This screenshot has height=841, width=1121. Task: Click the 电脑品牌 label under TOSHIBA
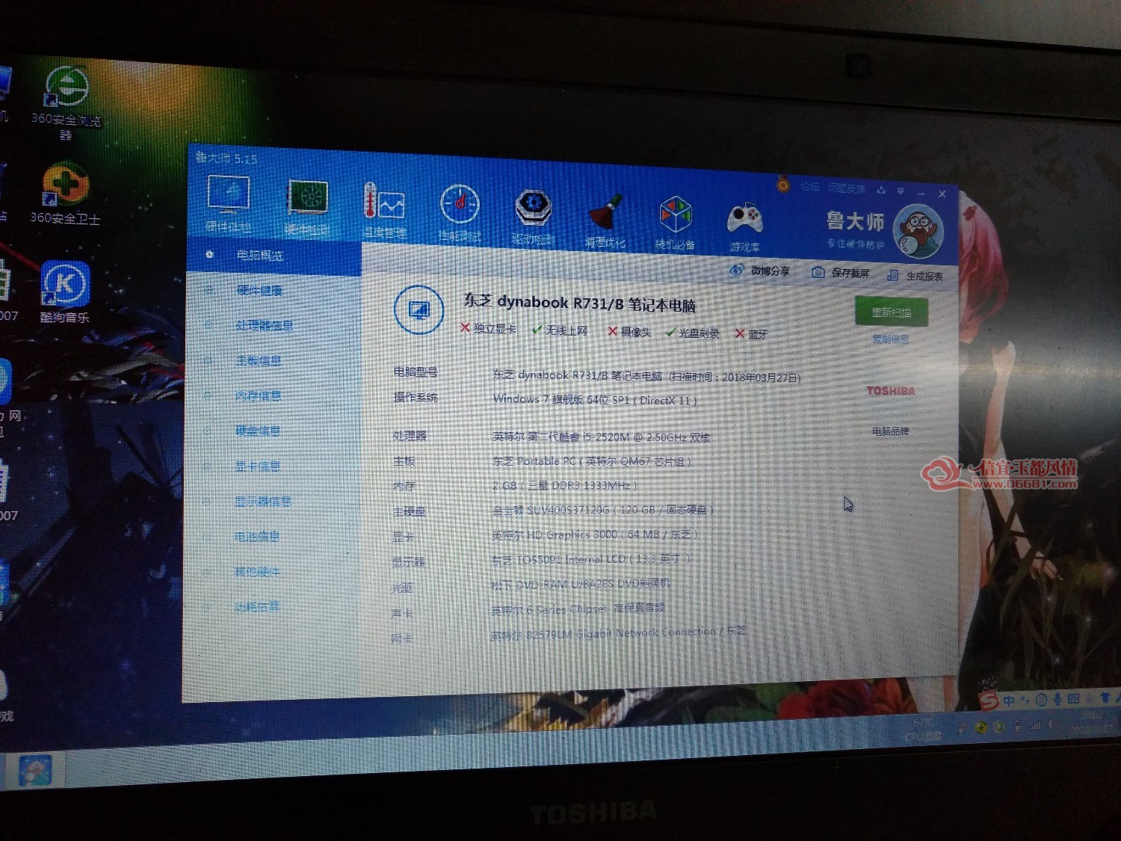[x=891, y=431]
